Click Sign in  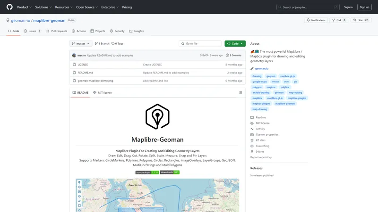tap(348, 7)
